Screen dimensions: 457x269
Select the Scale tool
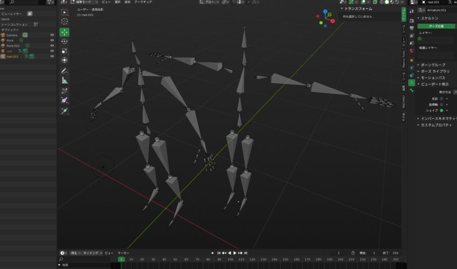point(65,51)
